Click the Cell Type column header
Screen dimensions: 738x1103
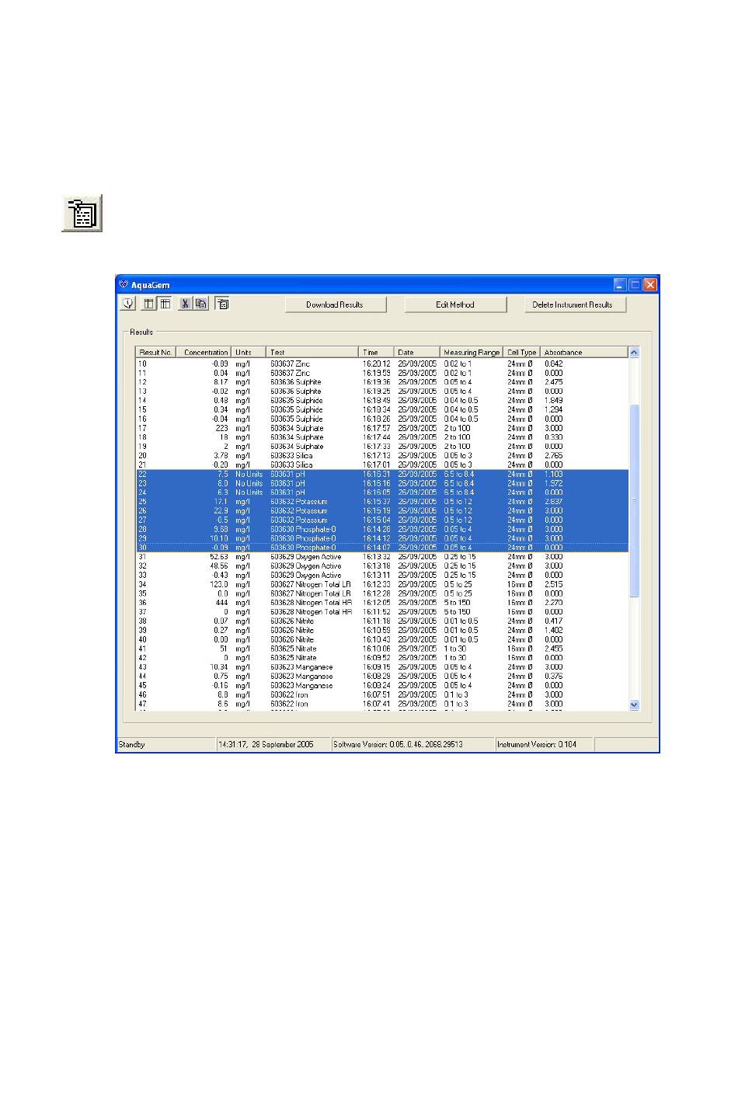(522, 352)
